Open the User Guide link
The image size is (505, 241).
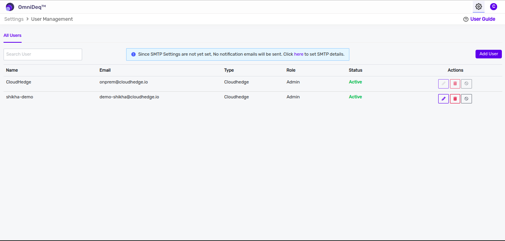483,19
